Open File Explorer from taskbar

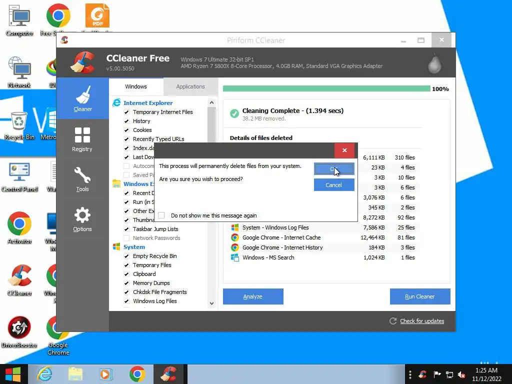pos(75,374)
